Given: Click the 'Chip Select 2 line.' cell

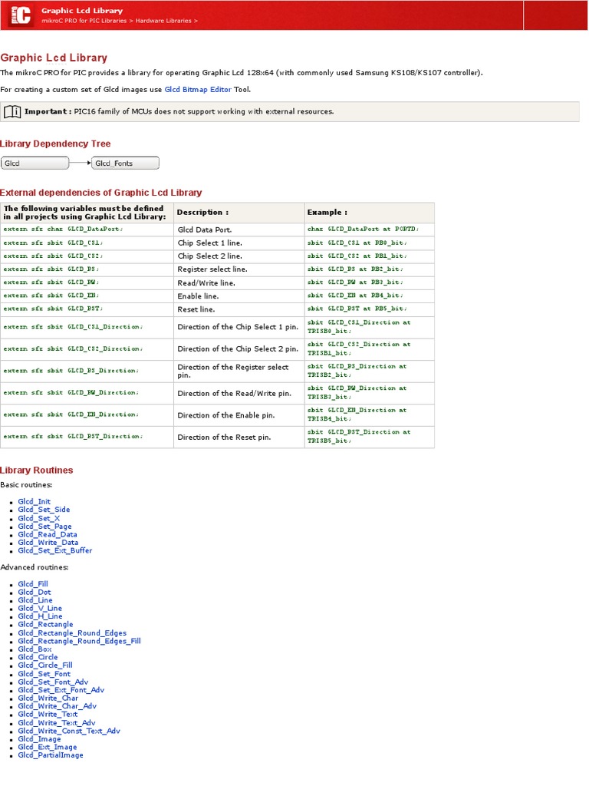Looking at the screenshot, I should [x=239, y=256].
